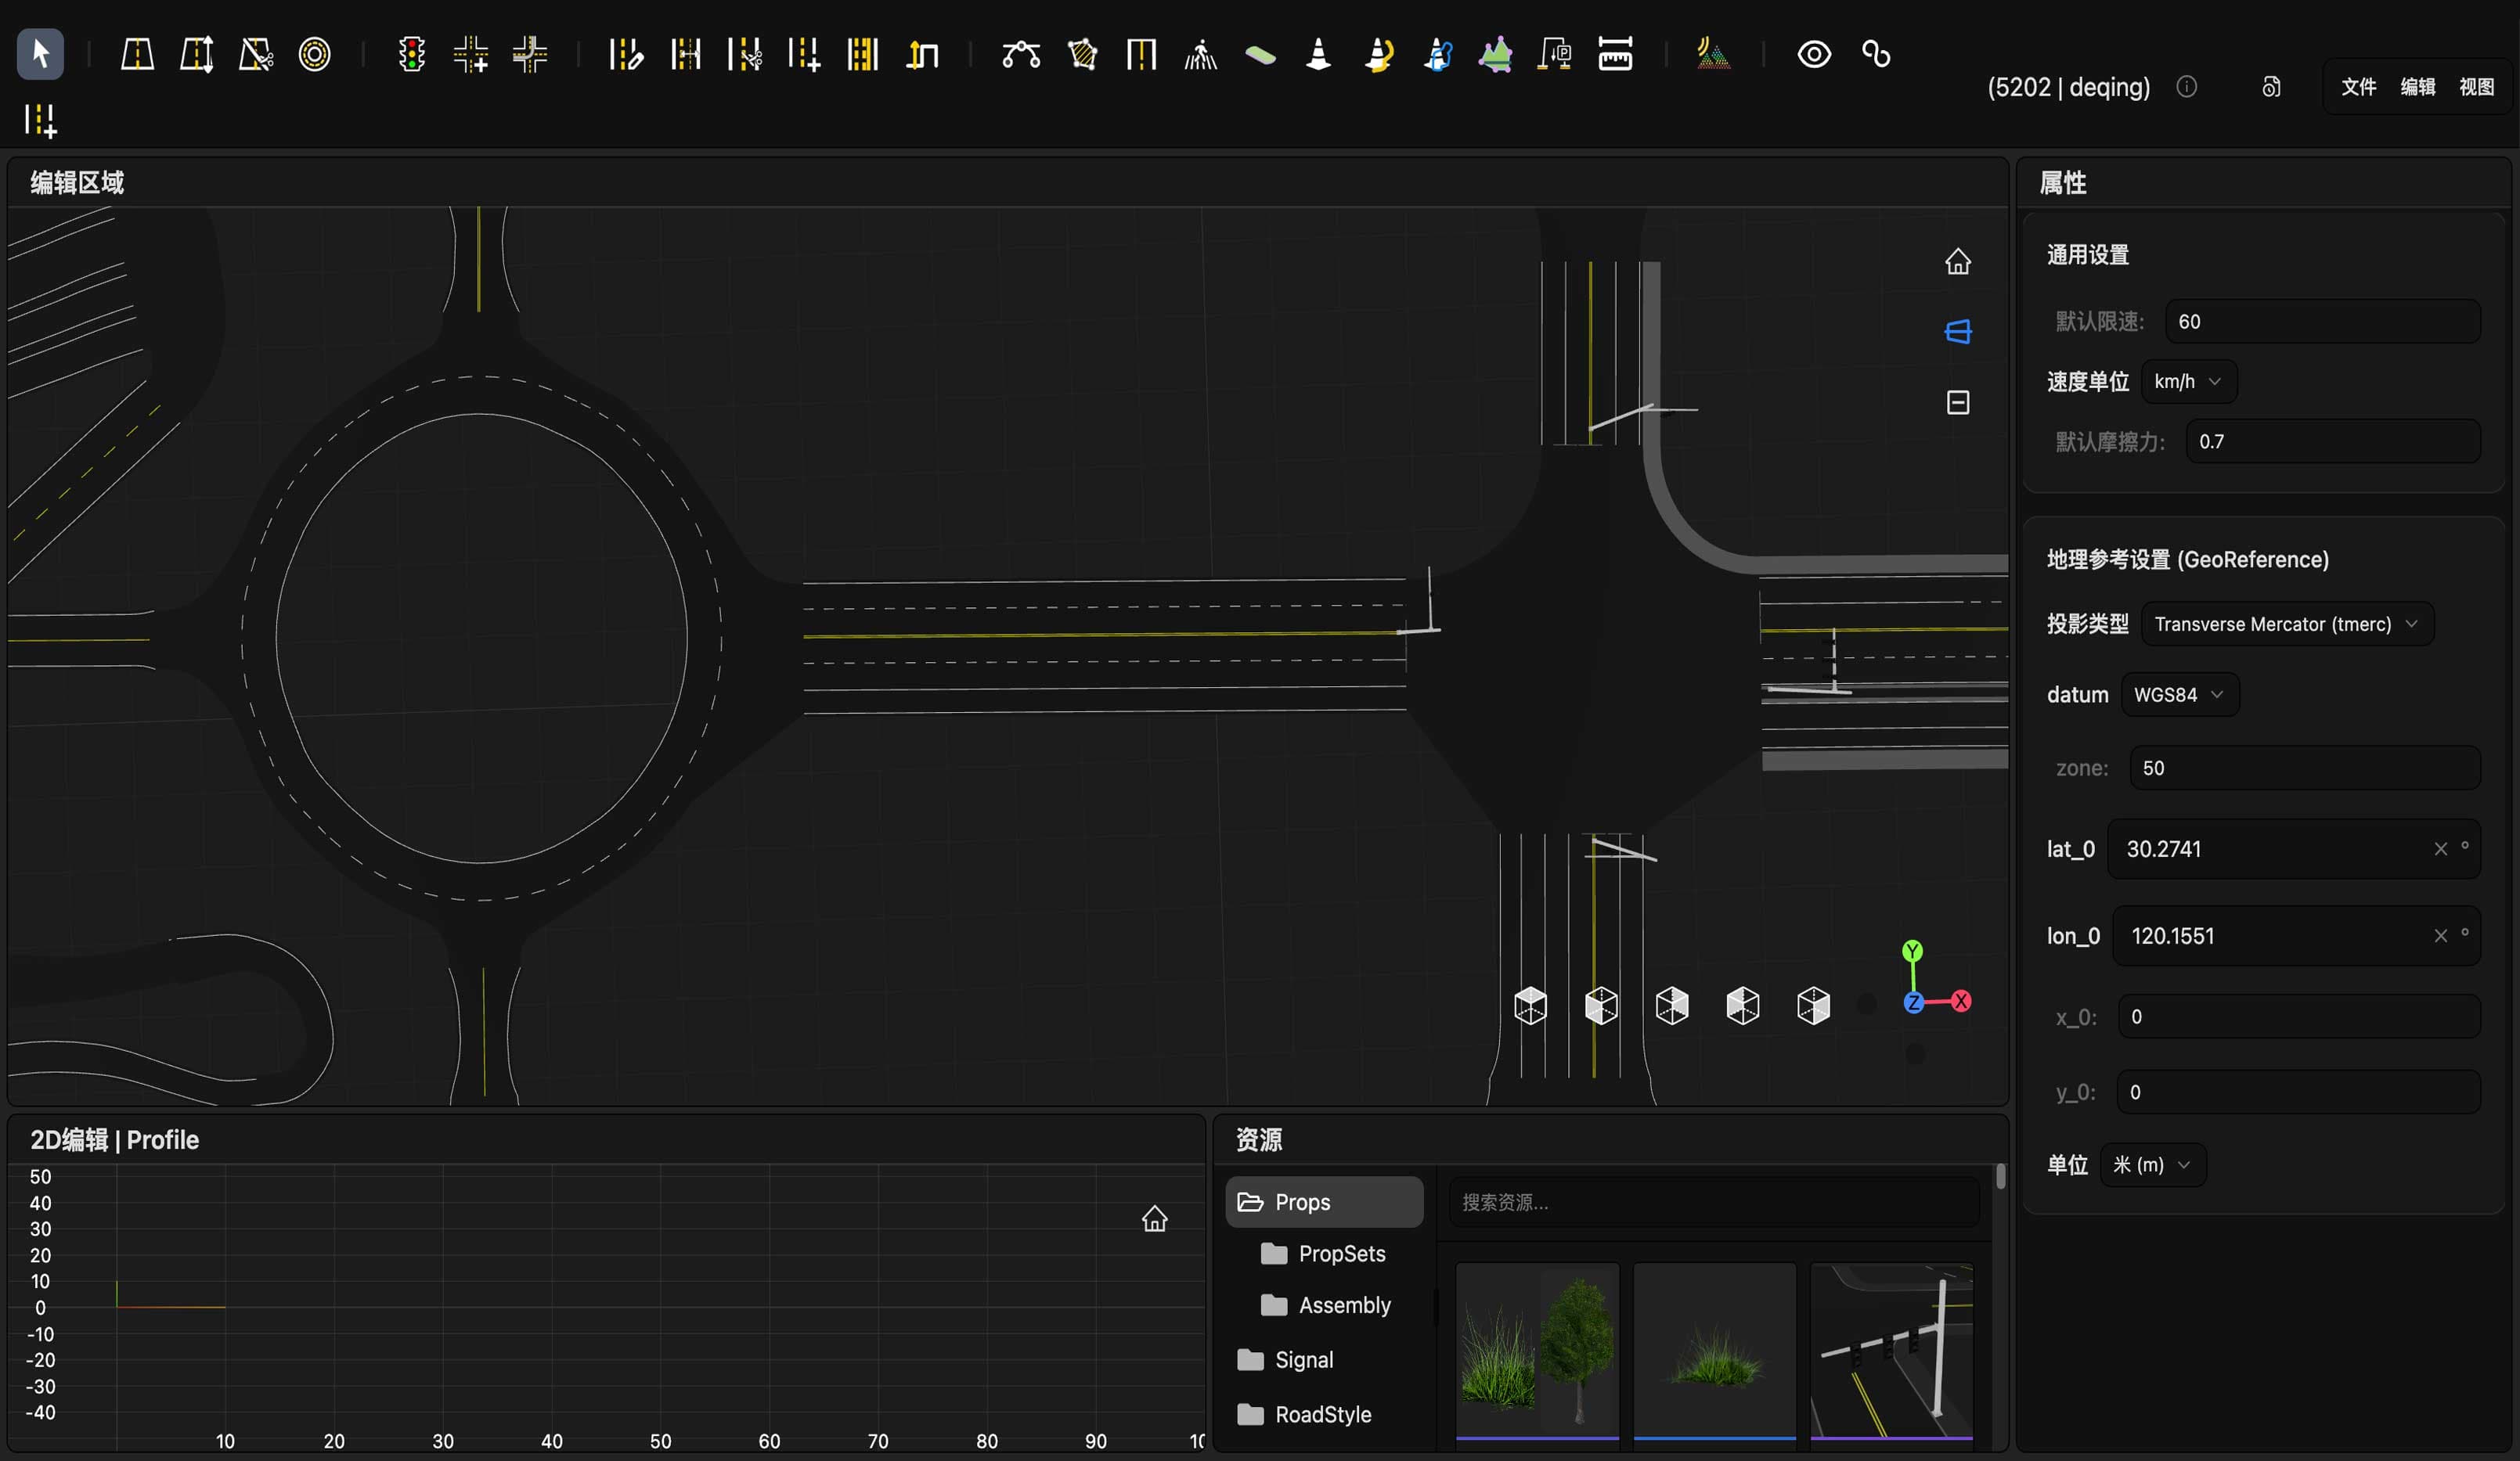
Task: Activate the ruler measurement tool
Action: 1614,54
